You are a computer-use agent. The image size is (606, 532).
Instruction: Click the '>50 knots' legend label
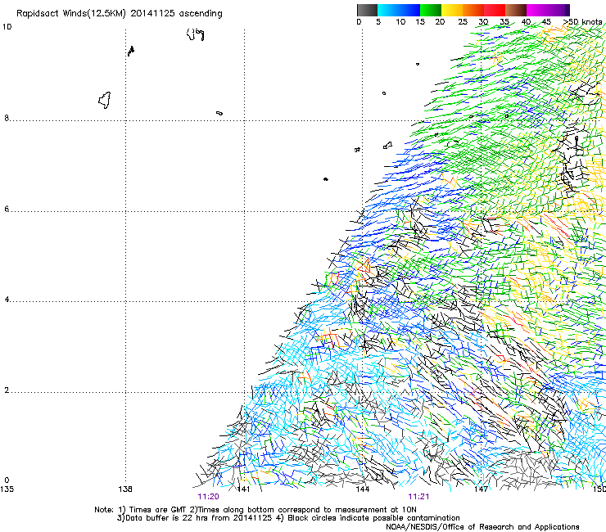(582, 22)
